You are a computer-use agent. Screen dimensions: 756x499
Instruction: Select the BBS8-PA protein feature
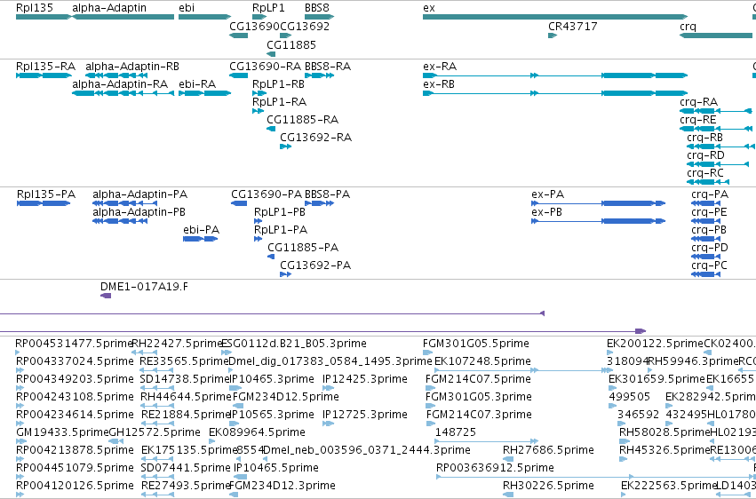click(x=319, y=203)
